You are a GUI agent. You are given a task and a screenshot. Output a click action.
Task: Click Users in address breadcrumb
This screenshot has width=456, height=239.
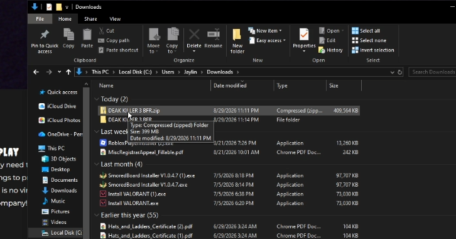click(168, 72)
